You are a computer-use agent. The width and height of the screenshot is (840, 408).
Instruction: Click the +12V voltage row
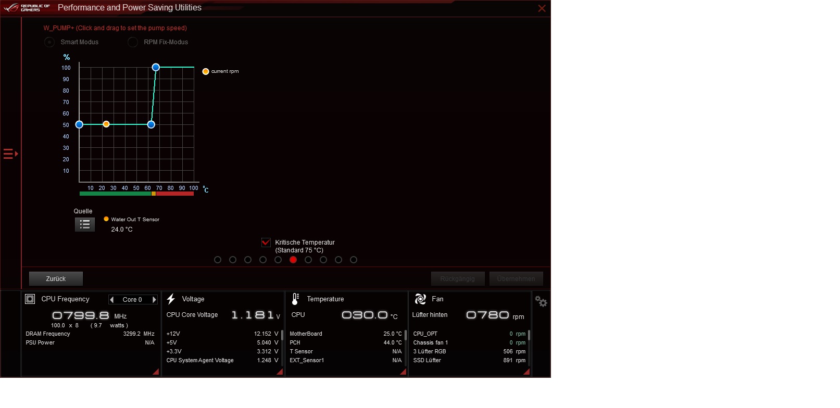tap(222, 334)
